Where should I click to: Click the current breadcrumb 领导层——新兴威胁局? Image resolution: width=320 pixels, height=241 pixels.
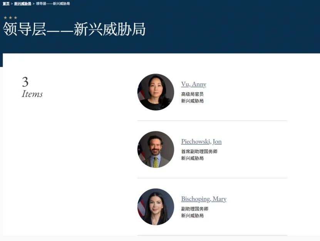[53, 3]
